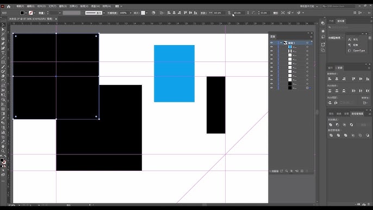The height and width of the screenshot is (210, 373).
Task: Open the 檔案(F) File menu
Action: pos(20,7)
